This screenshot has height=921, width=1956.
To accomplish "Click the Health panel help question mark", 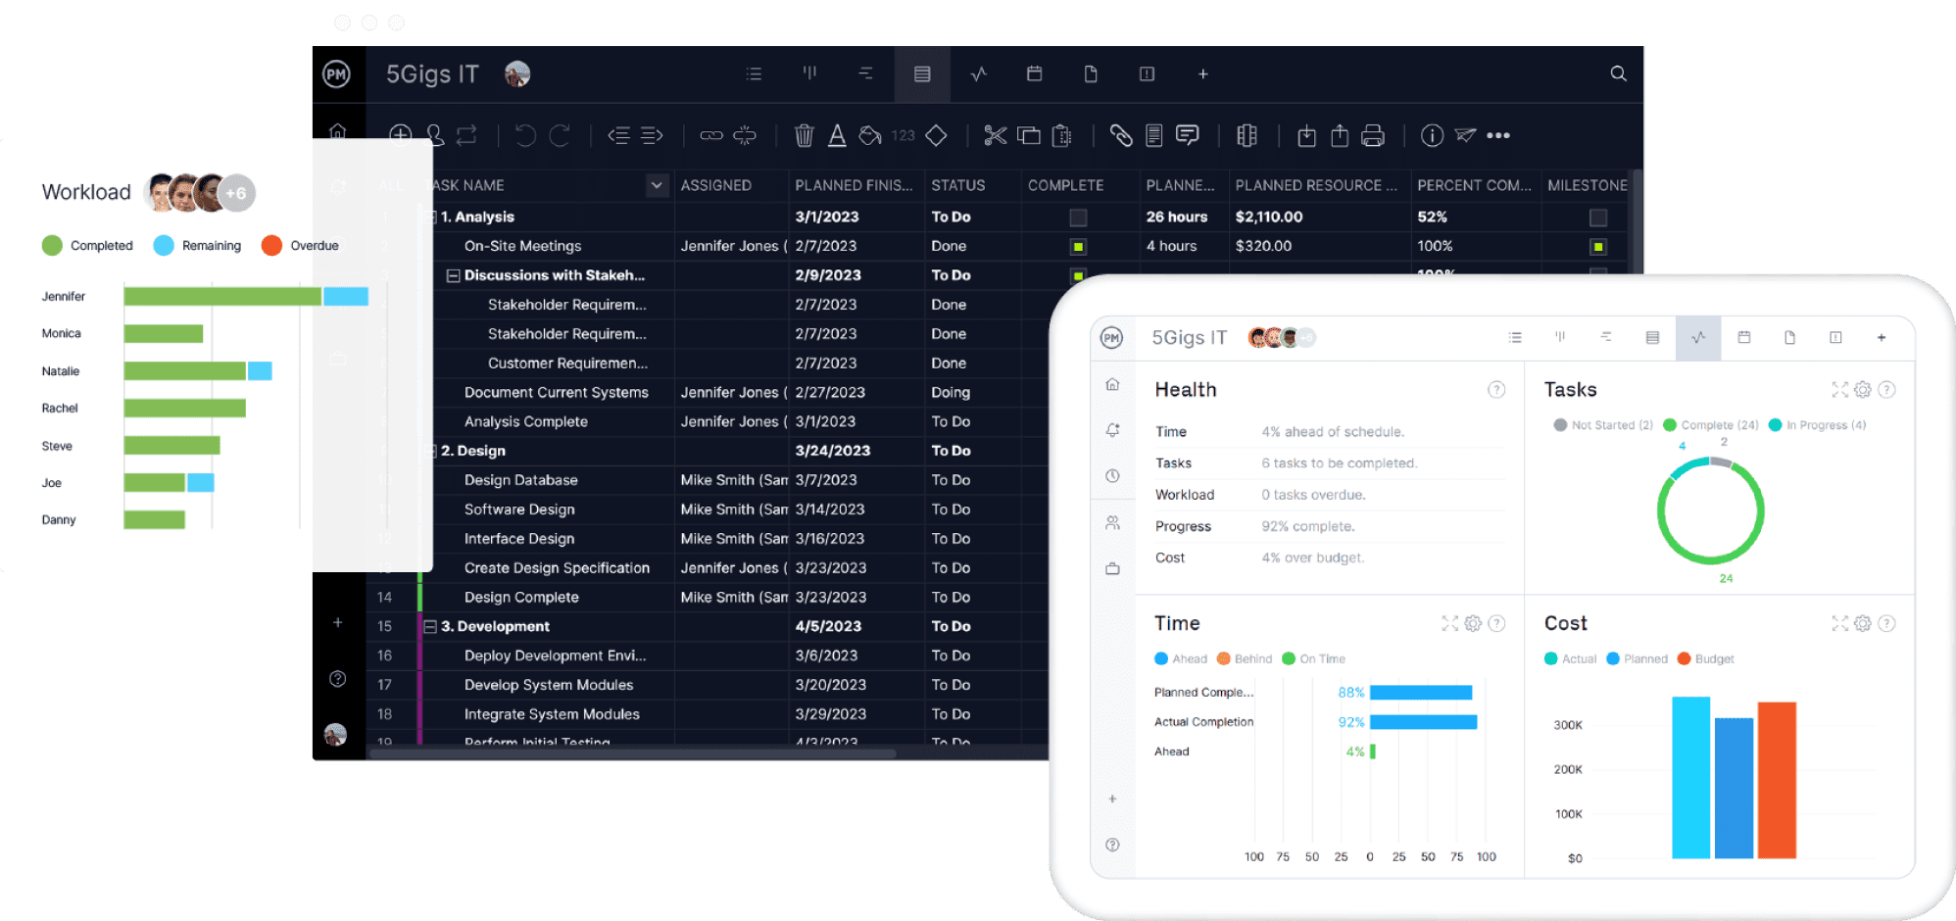I will (1497, 389).
